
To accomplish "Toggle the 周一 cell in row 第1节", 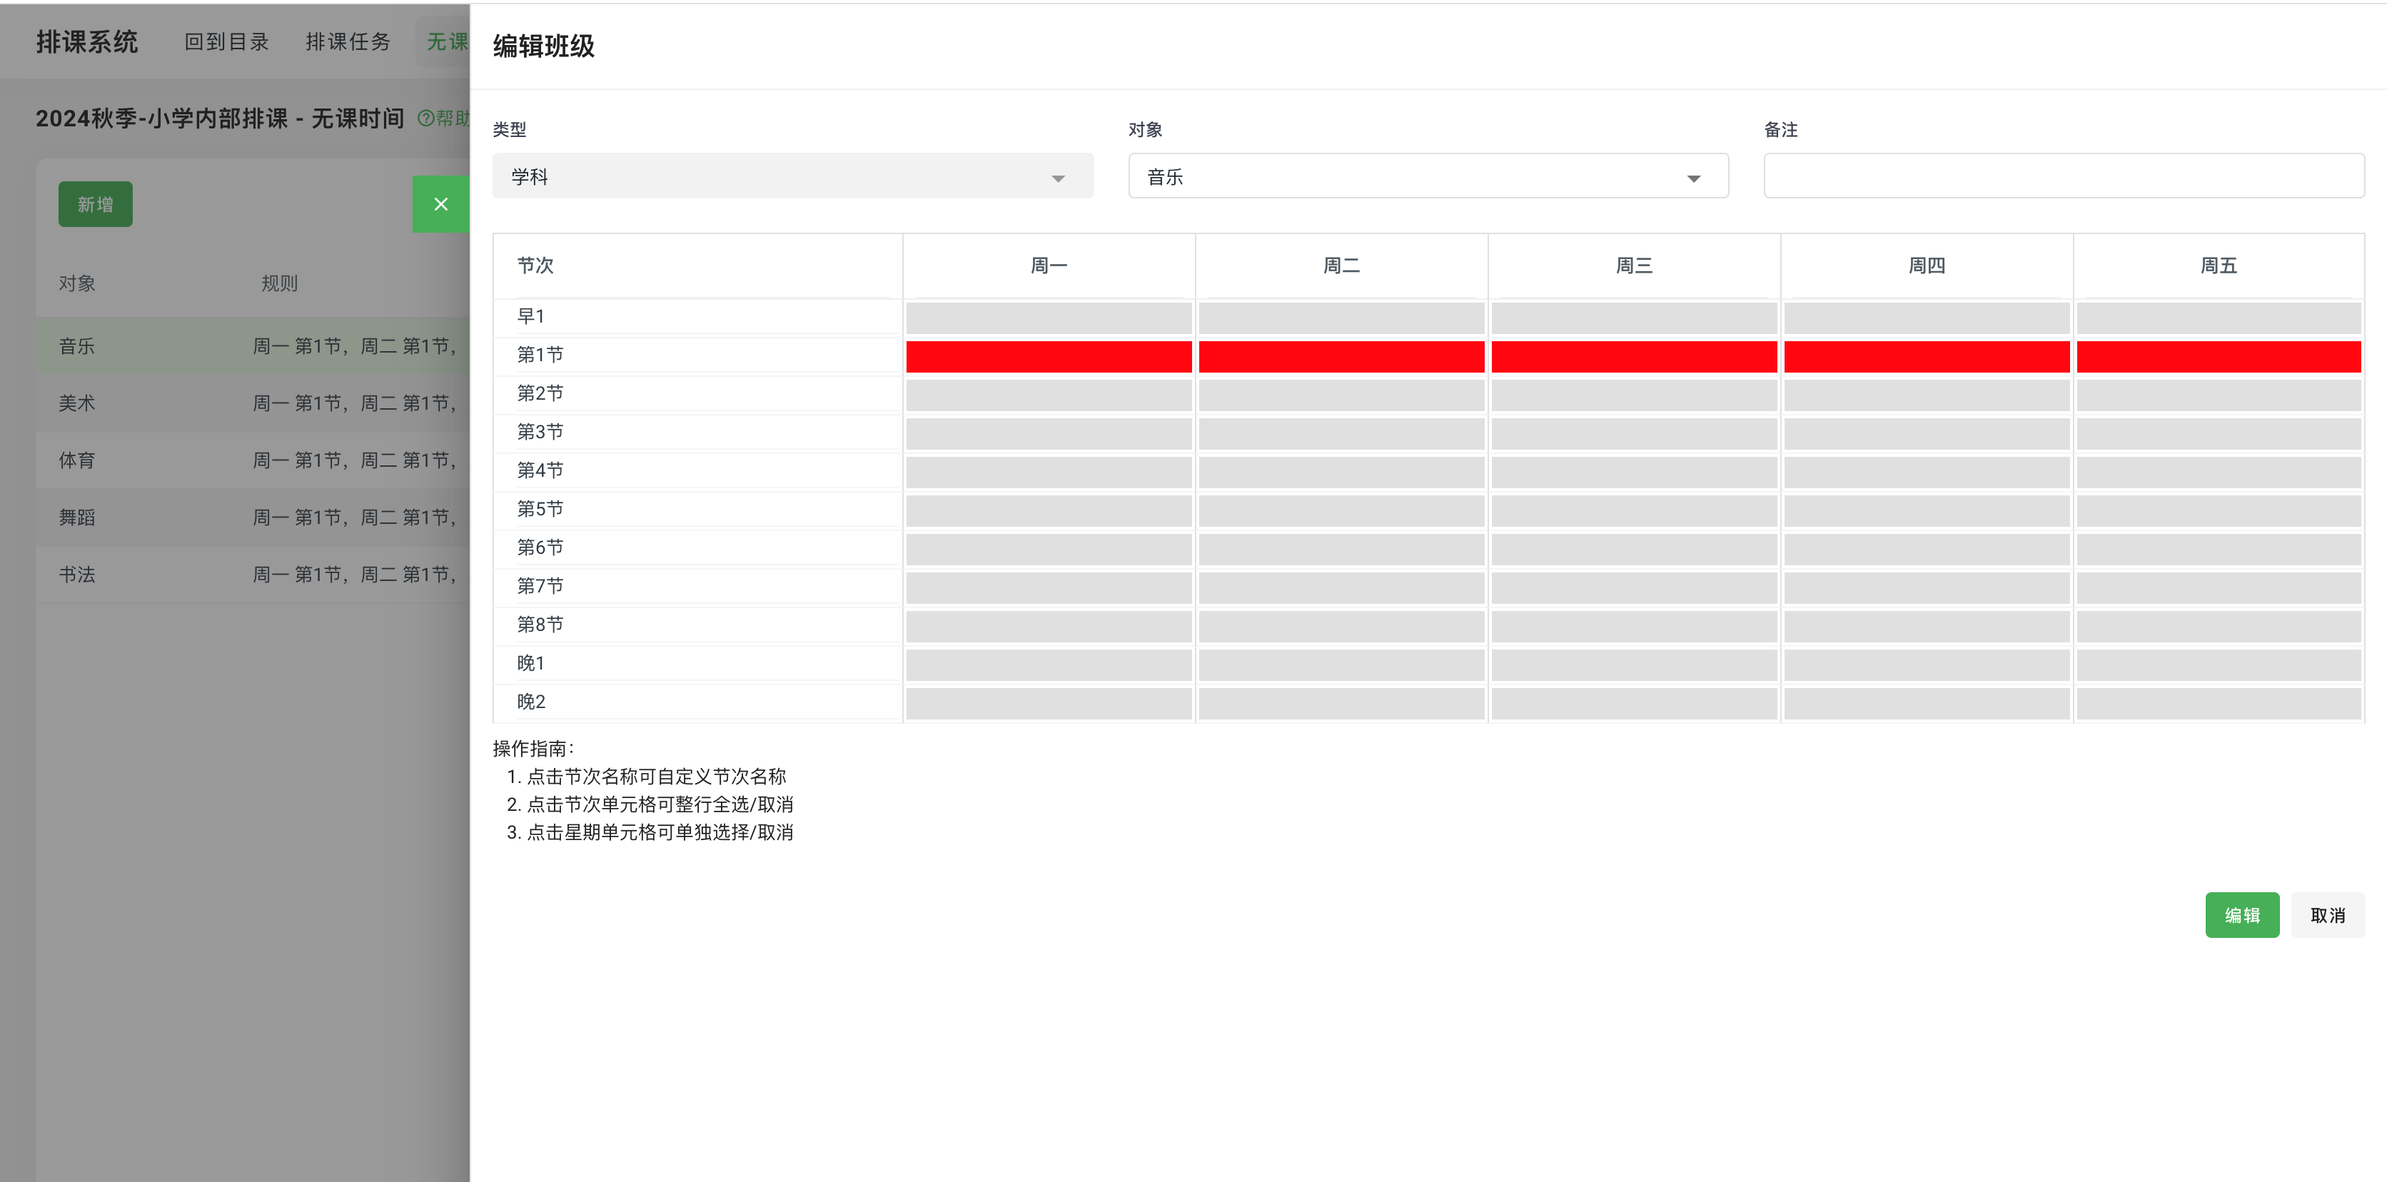I will 1048,355.
